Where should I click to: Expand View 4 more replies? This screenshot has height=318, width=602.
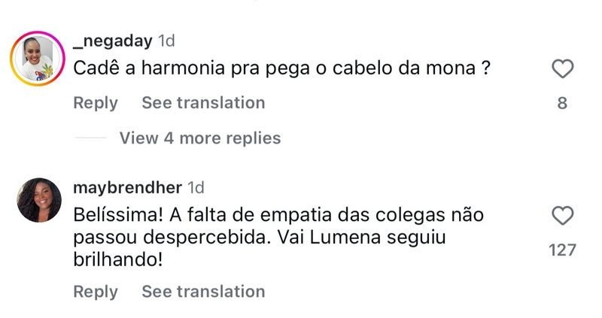[199, 138]
